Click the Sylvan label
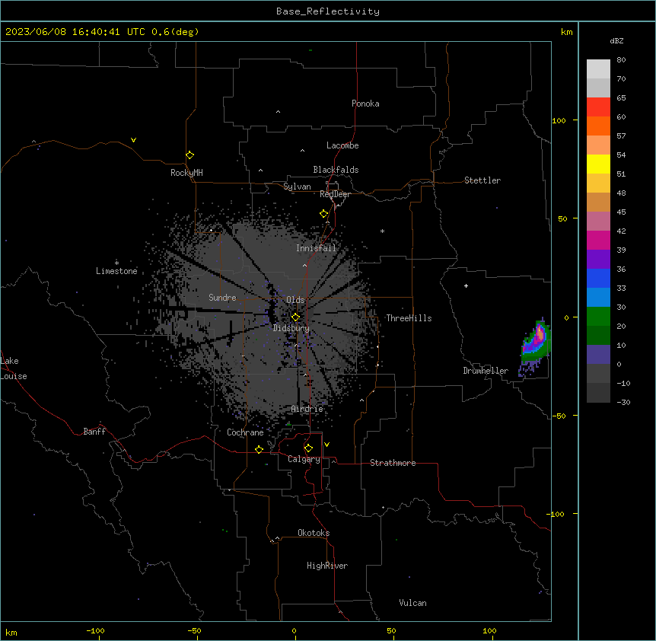 click(x=297, y=187)
